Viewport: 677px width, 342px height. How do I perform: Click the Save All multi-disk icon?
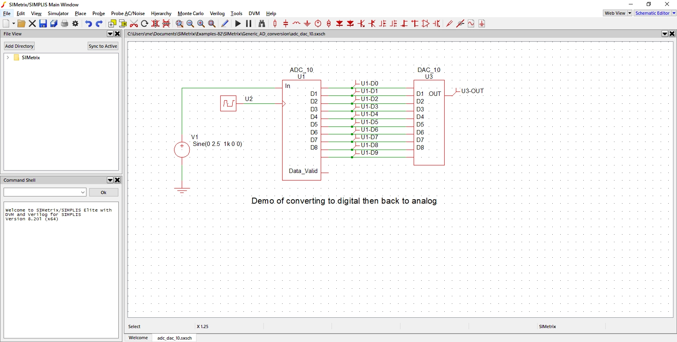click(54, 23)
